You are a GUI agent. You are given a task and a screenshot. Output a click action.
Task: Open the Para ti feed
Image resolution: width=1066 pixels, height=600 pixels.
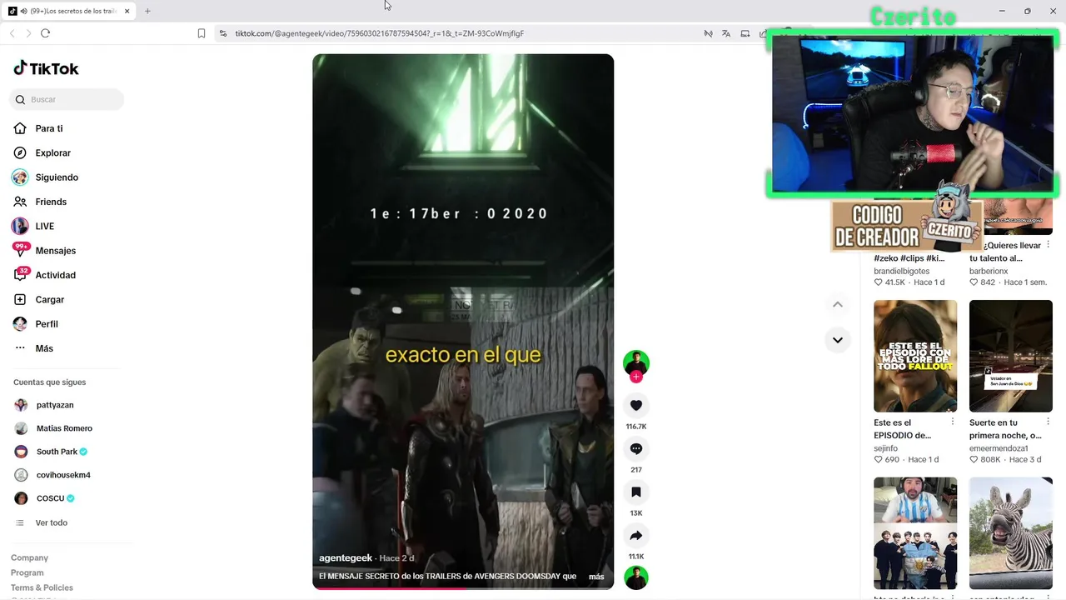pos(48,128)
